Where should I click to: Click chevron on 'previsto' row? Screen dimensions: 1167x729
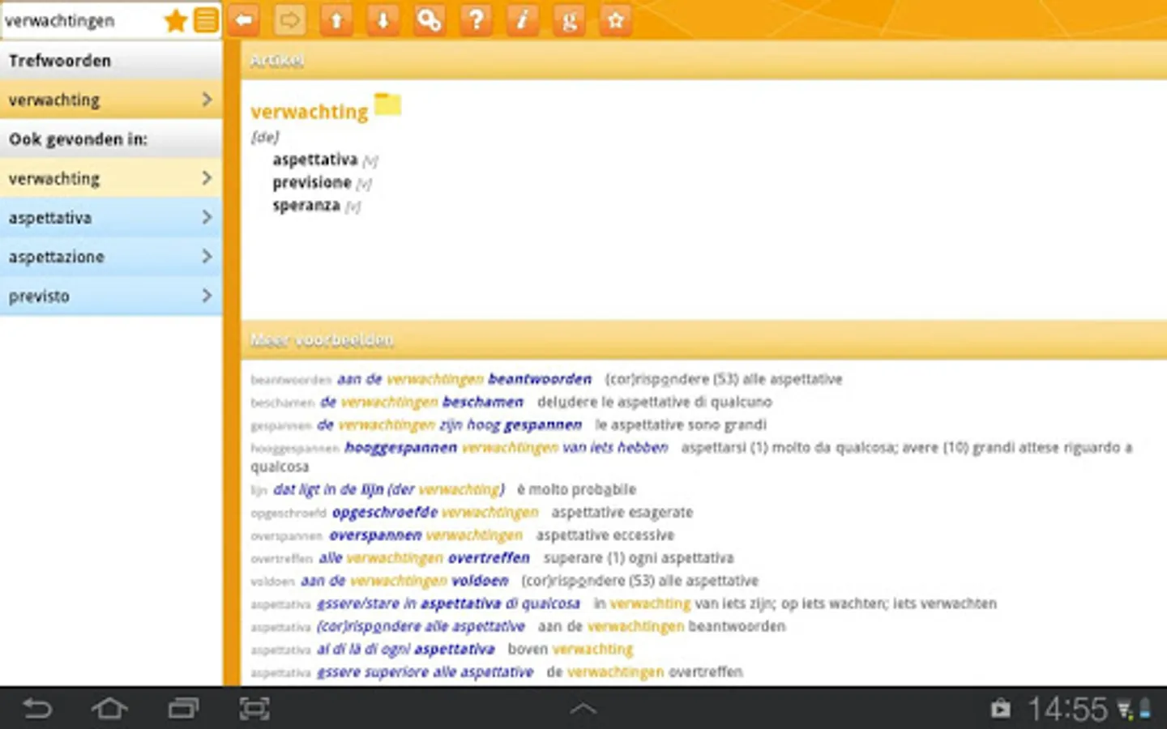(207, 296)
